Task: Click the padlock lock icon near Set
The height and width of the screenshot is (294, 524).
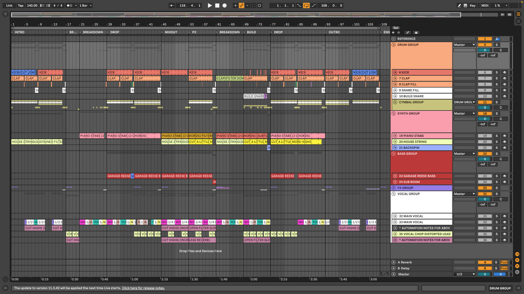Action: pos(415,33)
